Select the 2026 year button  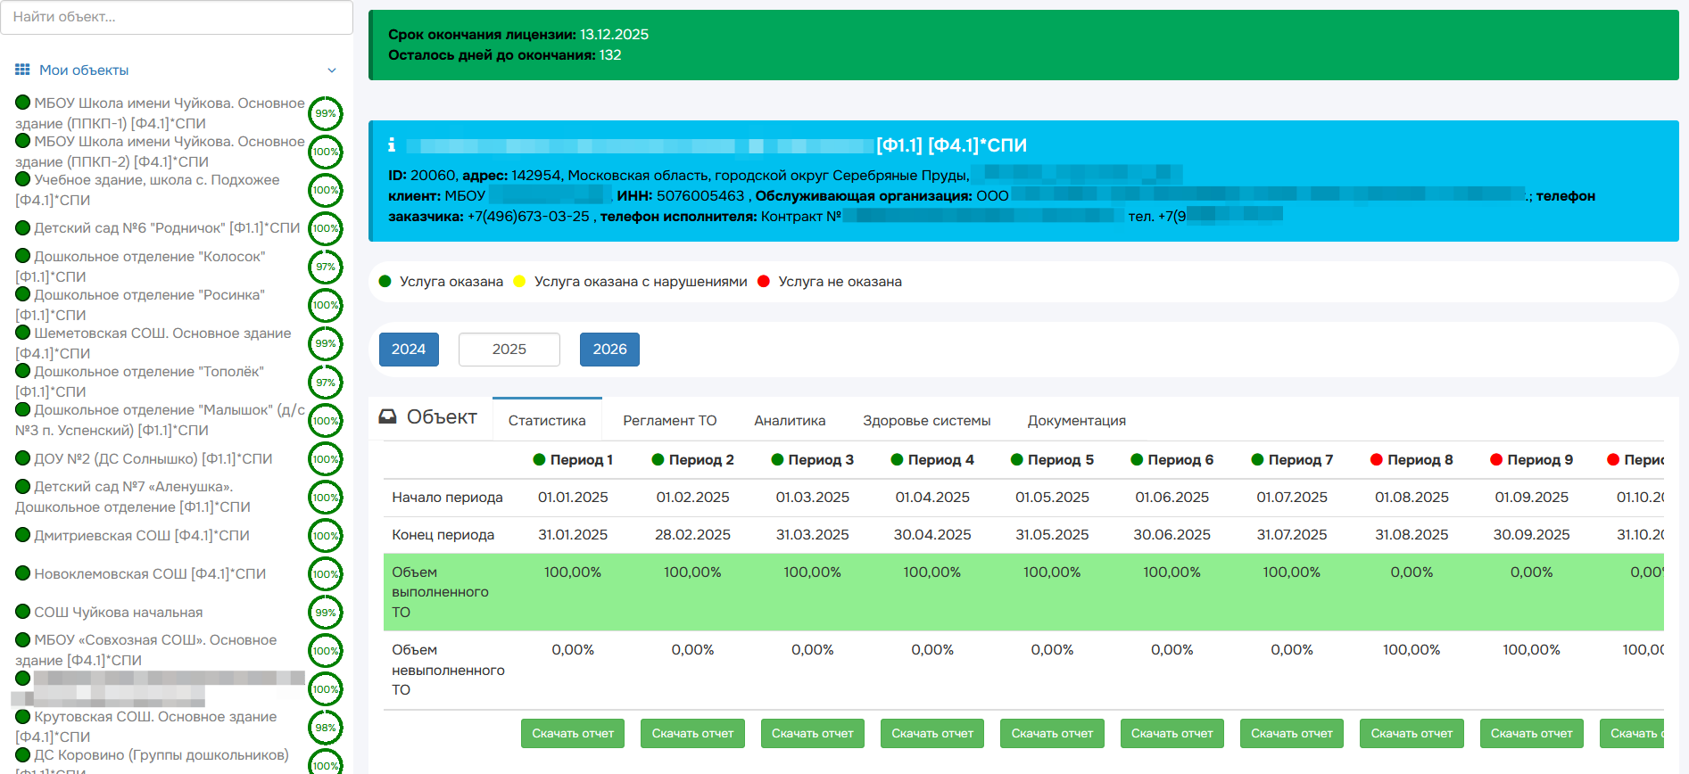point(609,350)
